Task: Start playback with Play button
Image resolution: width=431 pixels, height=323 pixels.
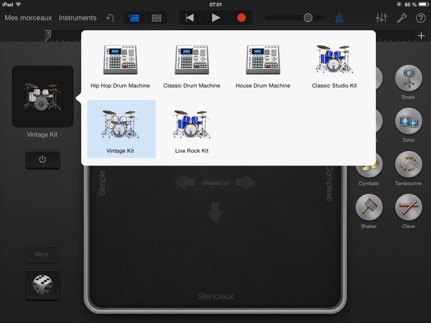Action: [216, 18]
